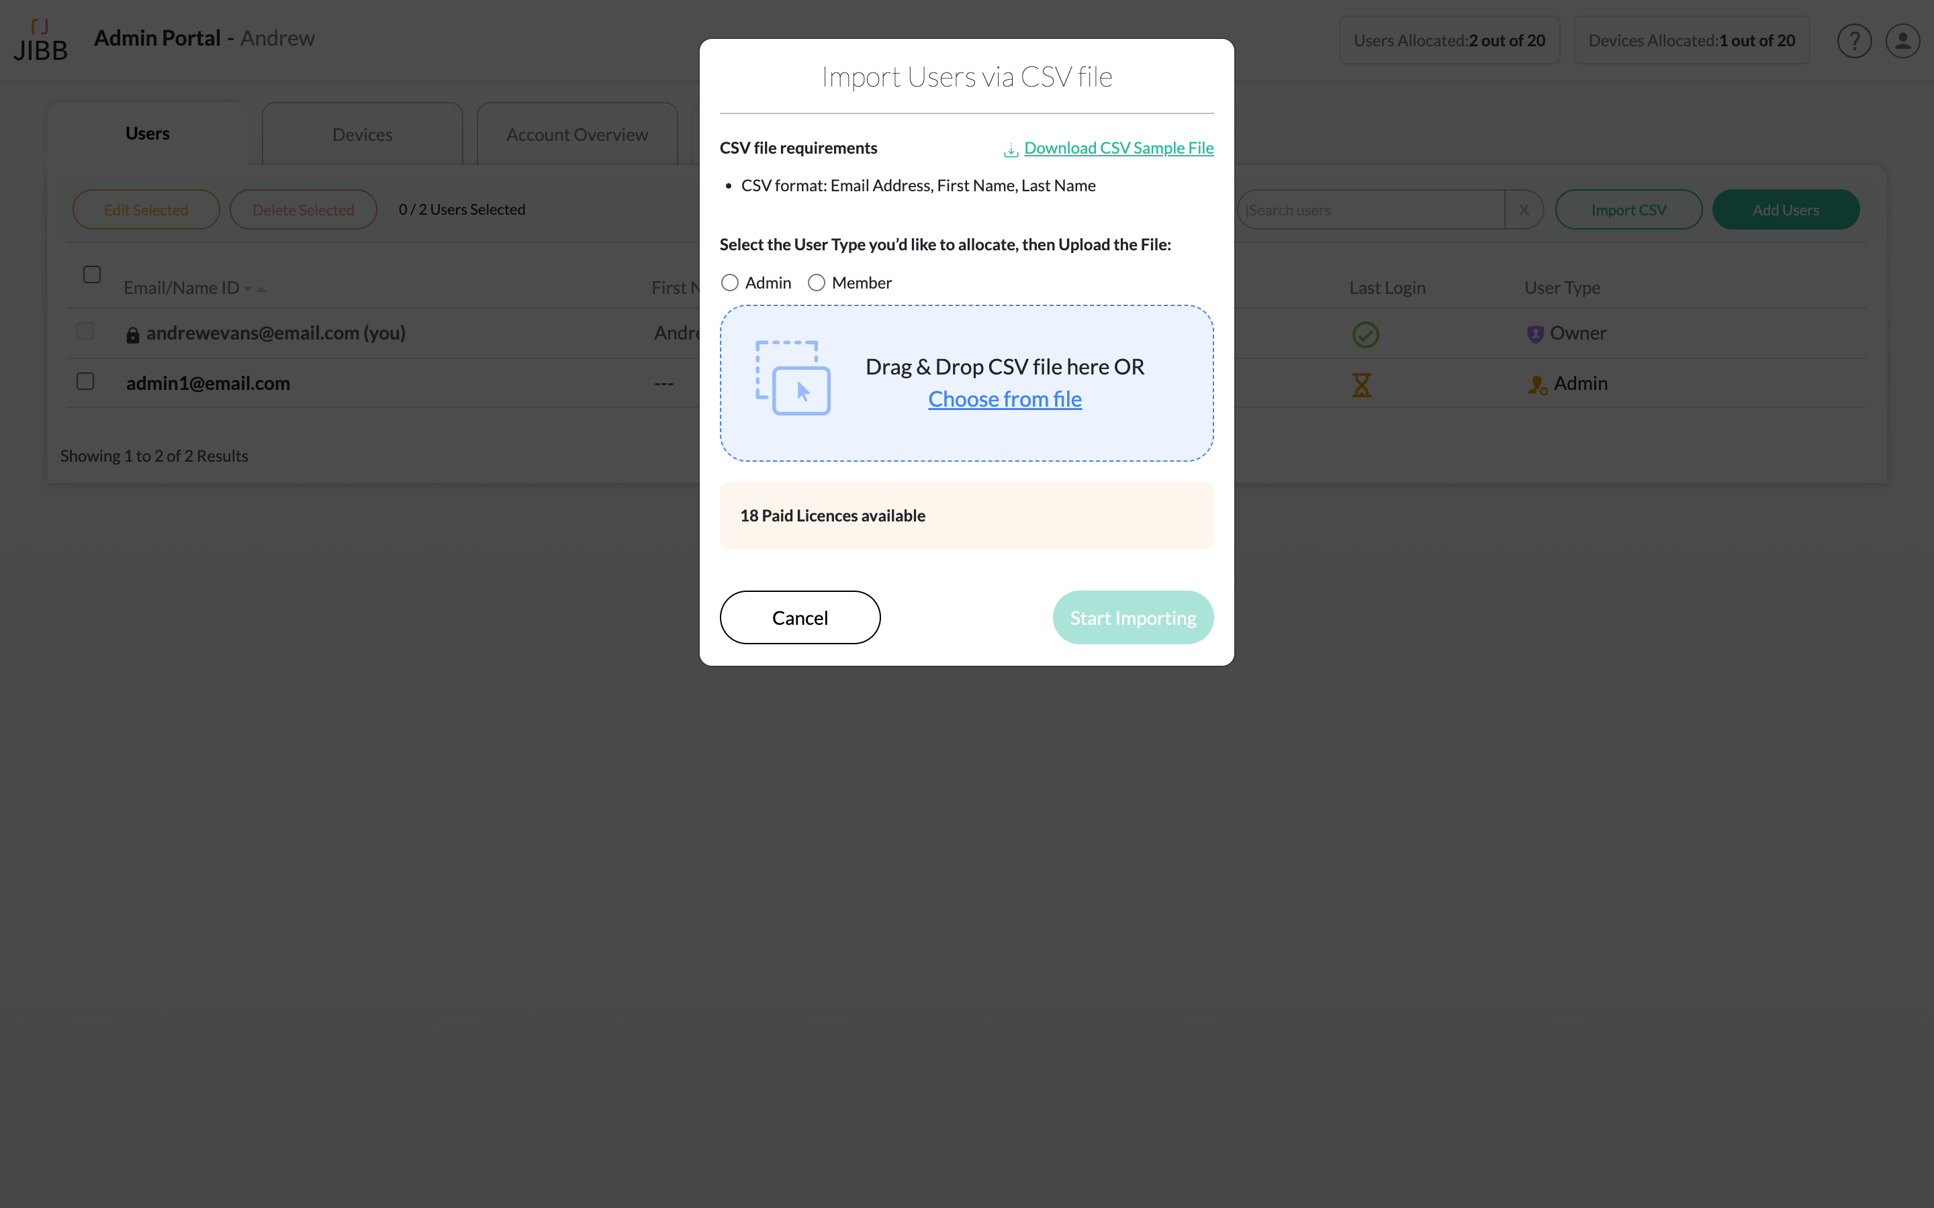
Task: Select the Member radio button
Action: tap(816, 283)
